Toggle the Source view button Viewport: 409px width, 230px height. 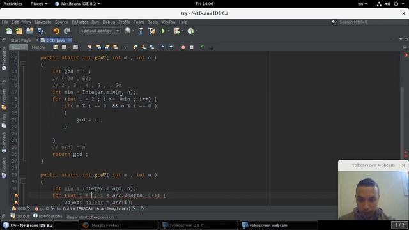19,47
